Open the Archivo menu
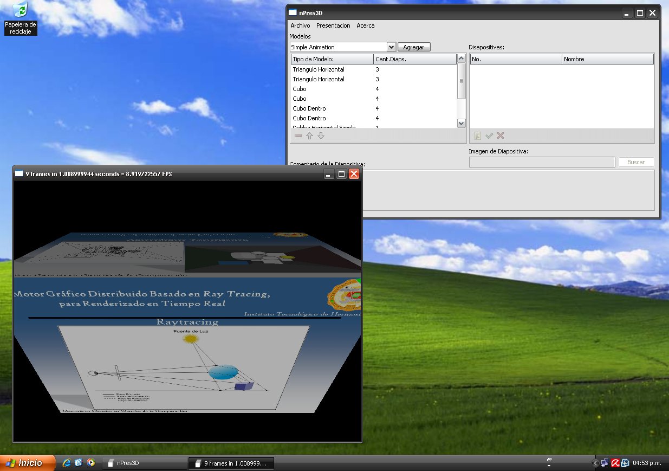Viewport: 669px width, 471px height. pyautogui.click(x=300, y=25)
